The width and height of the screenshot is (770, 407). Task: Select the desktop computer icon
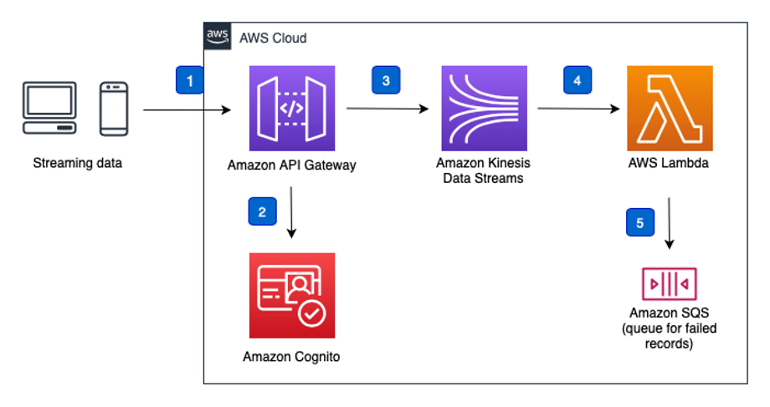(x=49, y=109)
